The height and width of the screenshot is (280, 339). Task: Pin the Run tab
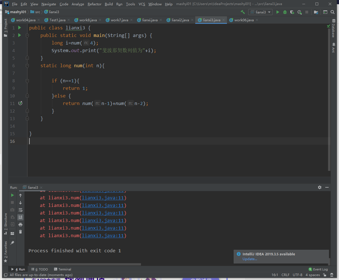(x=12, y=243)
